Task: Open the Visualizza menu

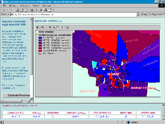Action: click(25, 6)
